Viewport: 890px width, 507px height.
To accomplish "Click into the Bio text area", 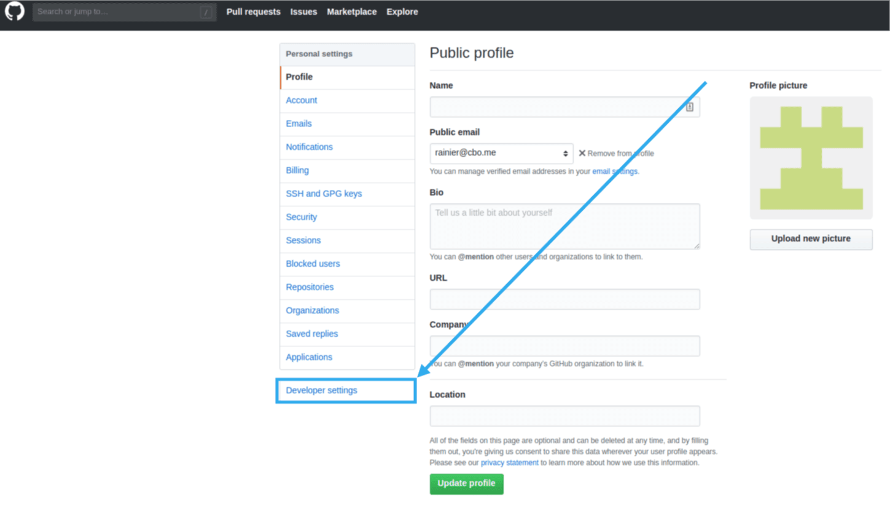I will 564,226.
